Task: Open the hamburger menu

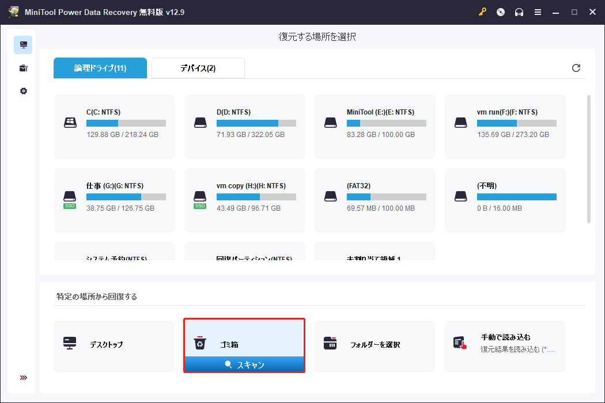Action: 538,12
